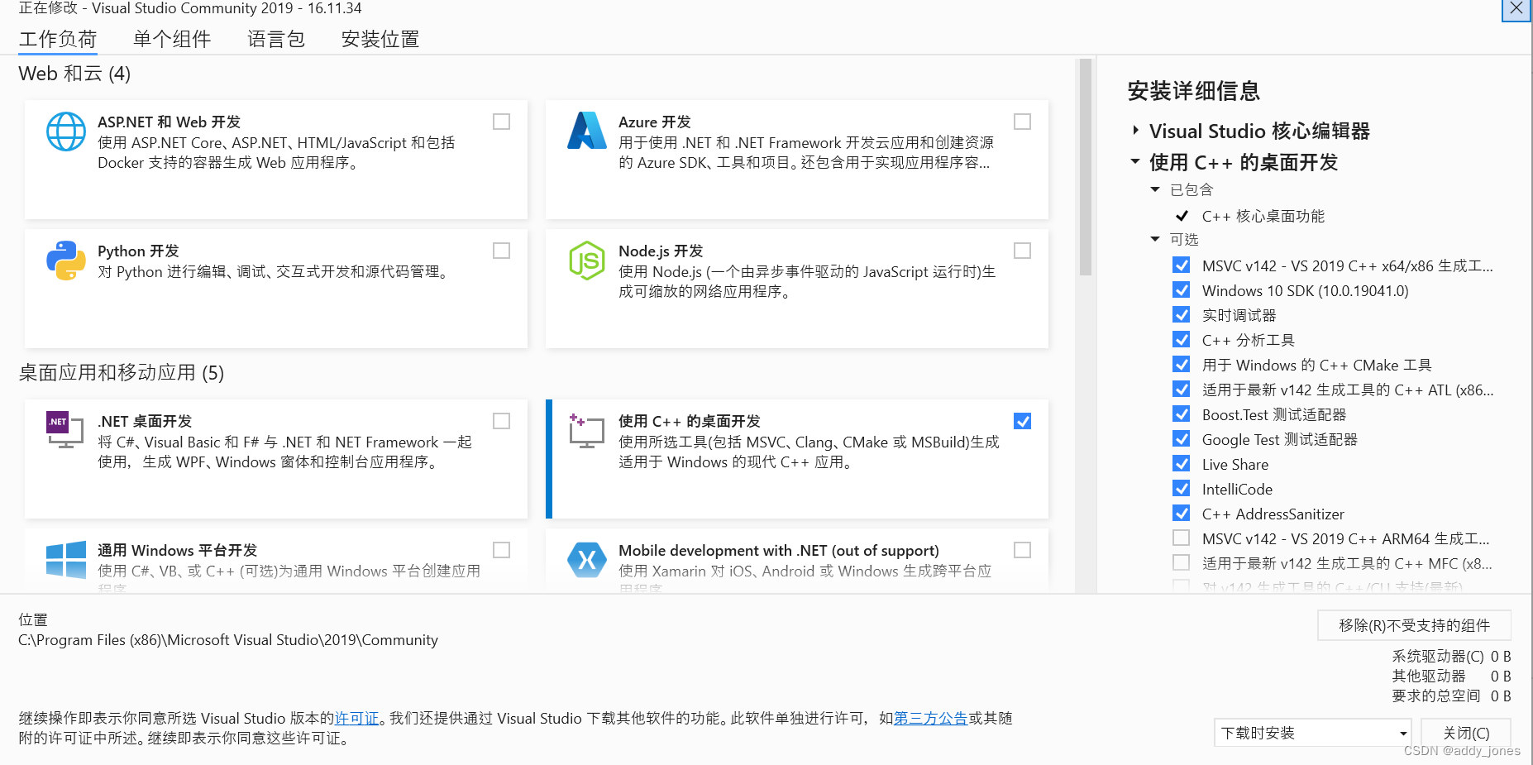Enable the ASP.NET 和 Web 开发 workload checkbox
1533x765 pixels.
tap(501, 122)
